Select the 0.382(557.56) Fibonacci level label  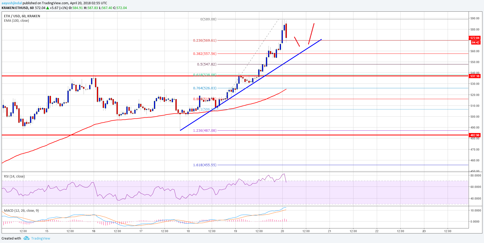pos(205,54)
